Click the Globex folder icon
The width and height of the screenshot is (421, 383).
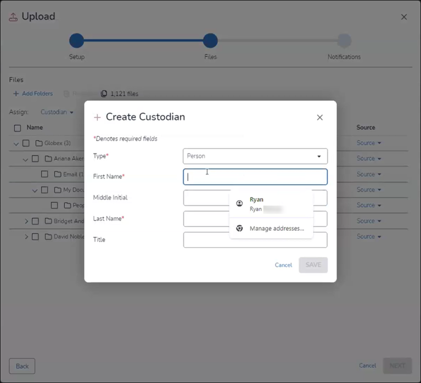coord(39,143)
